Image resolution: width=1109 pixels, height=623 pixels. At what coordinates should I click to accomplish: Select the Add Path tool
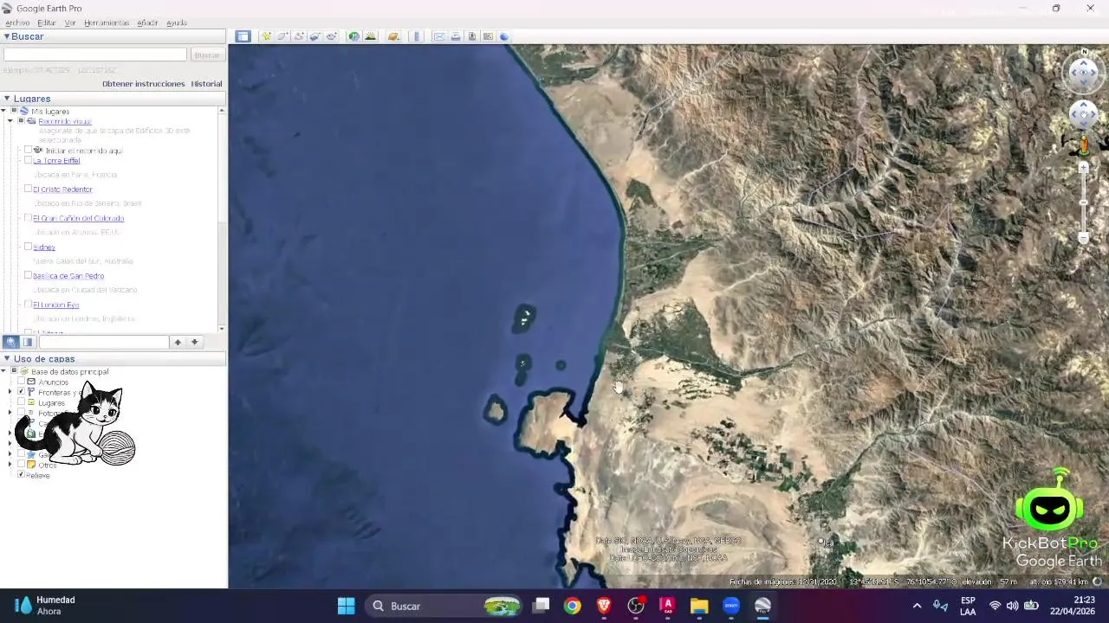pyautogui.click(x=299, y=36)
